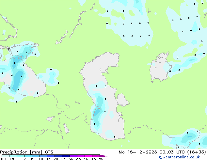The height and width of the screenshot is (160, 207).
Task: Click the "Precipitation" title text
Action: click(x=14, y=152)
